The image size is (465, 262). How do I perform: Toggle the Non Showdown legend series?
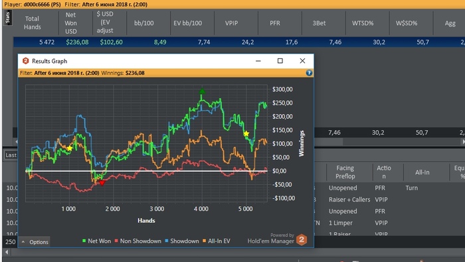pos(138,241)
